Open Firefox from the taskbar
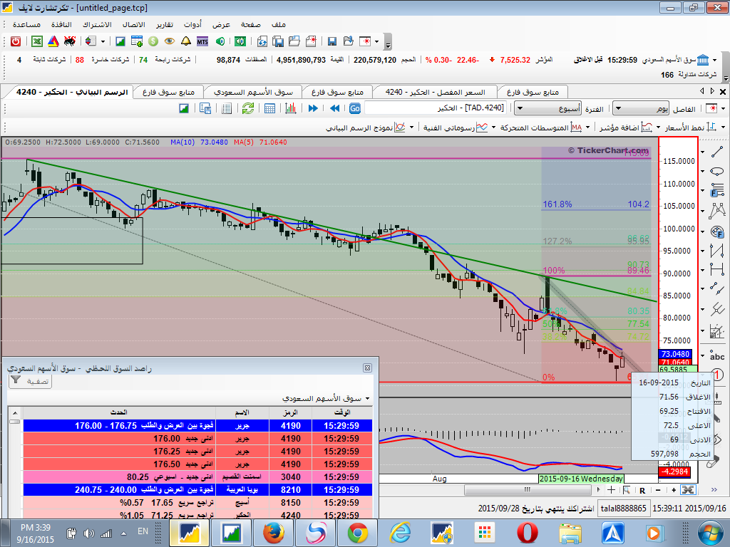 click(273, 533)
